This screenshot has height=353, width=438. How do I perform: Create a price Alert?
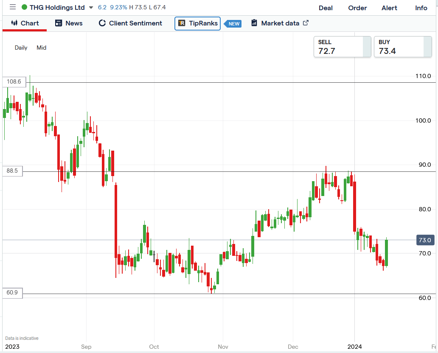(389, 8)
